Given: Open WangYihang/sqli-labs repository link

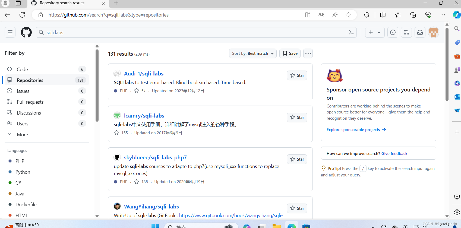Looking at the screenshot, I should (x=151, y=207).
